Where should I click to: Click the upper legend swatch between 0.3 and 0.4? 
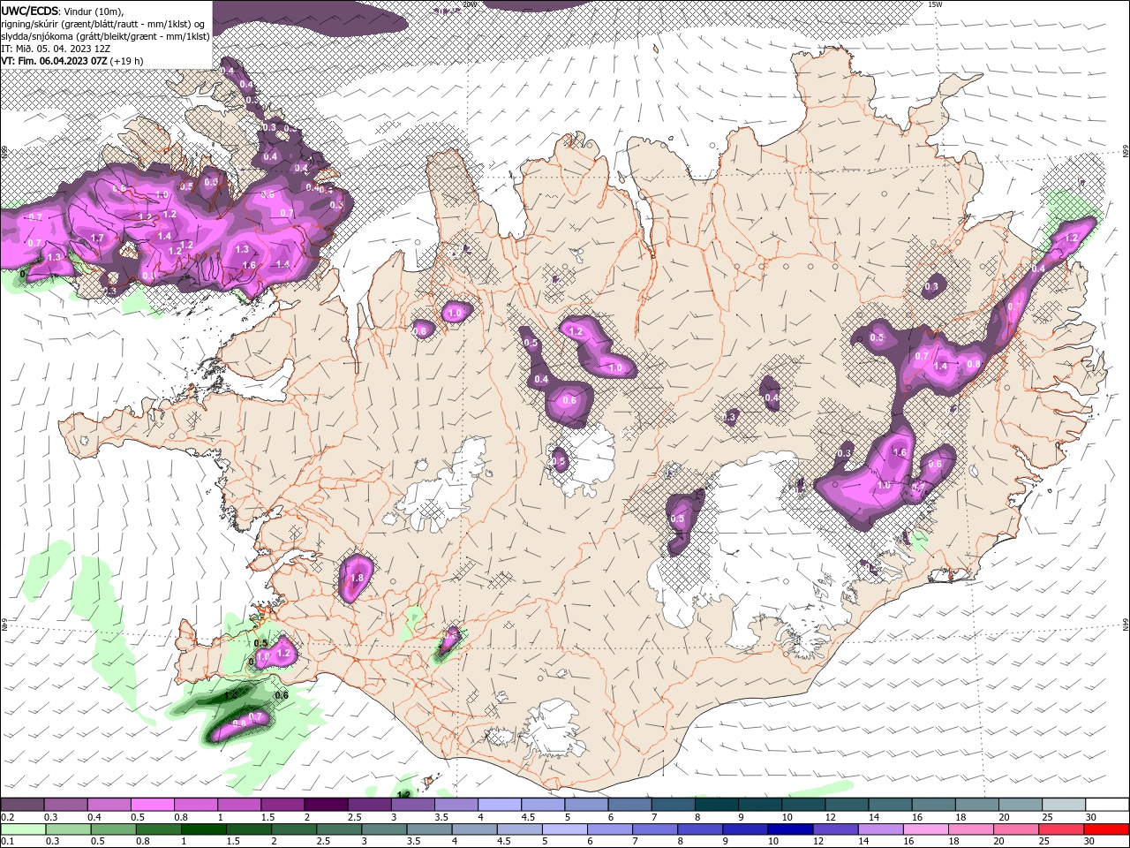(65, 805)
